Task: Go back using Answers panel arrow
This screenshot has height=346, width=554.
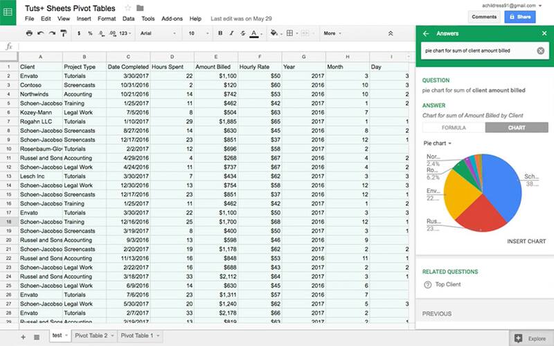Action: [426, 33]
